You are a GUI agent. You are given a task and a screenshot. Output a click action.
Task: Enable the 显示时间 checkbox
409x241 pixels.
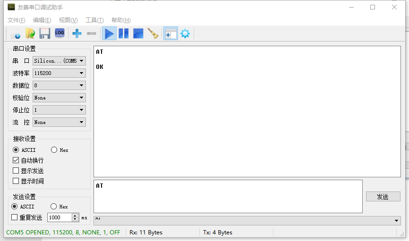click(x=16, y=181)
